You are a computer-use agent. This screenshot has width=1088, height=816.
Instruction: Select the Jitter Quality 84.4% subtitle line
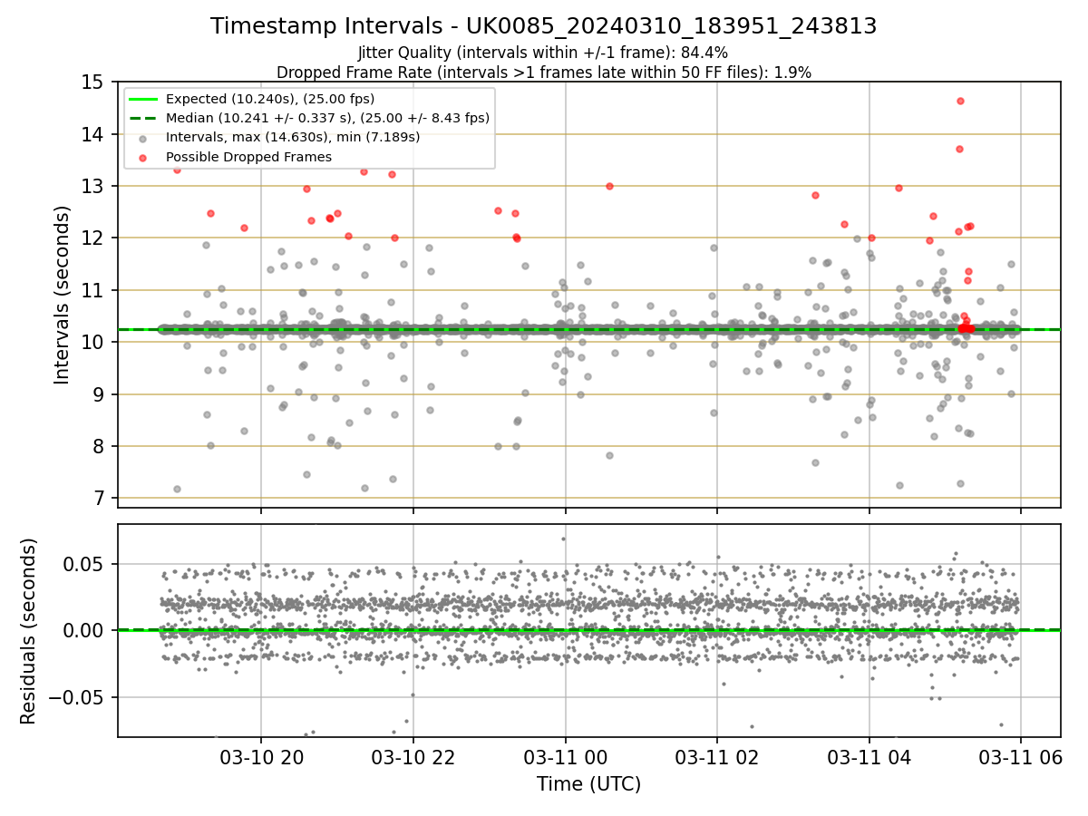(543, 53)
